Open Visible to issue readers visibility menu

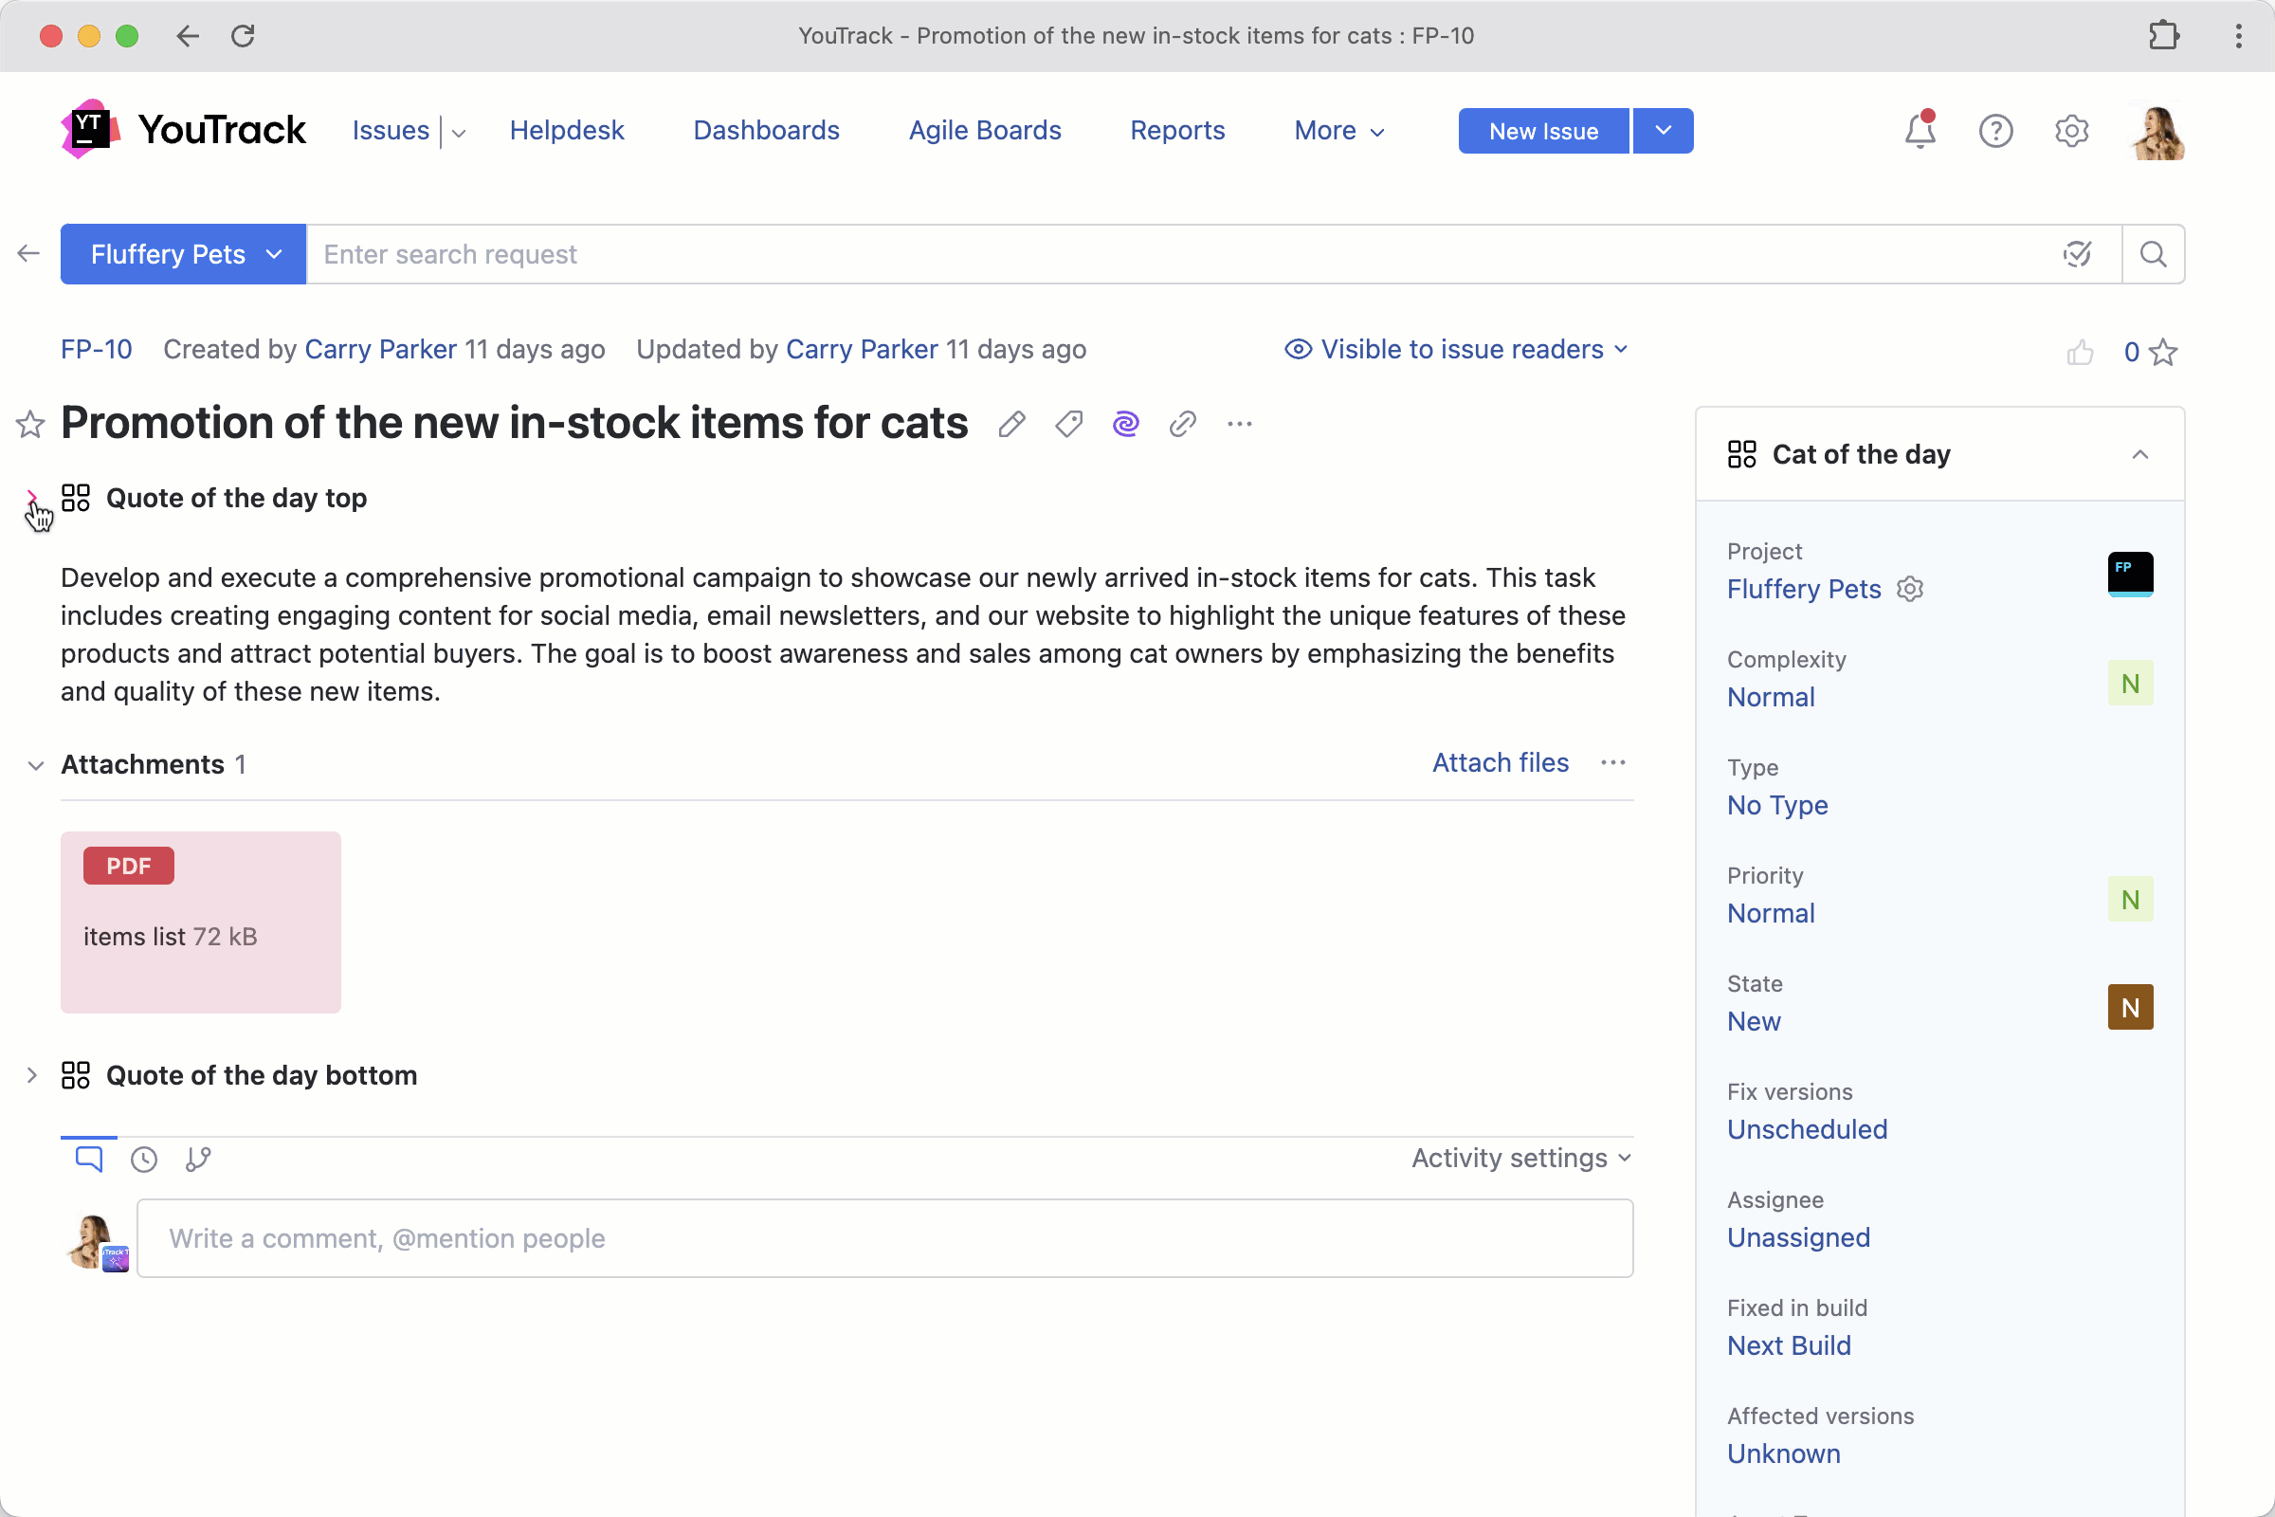tap(1457, 349)
